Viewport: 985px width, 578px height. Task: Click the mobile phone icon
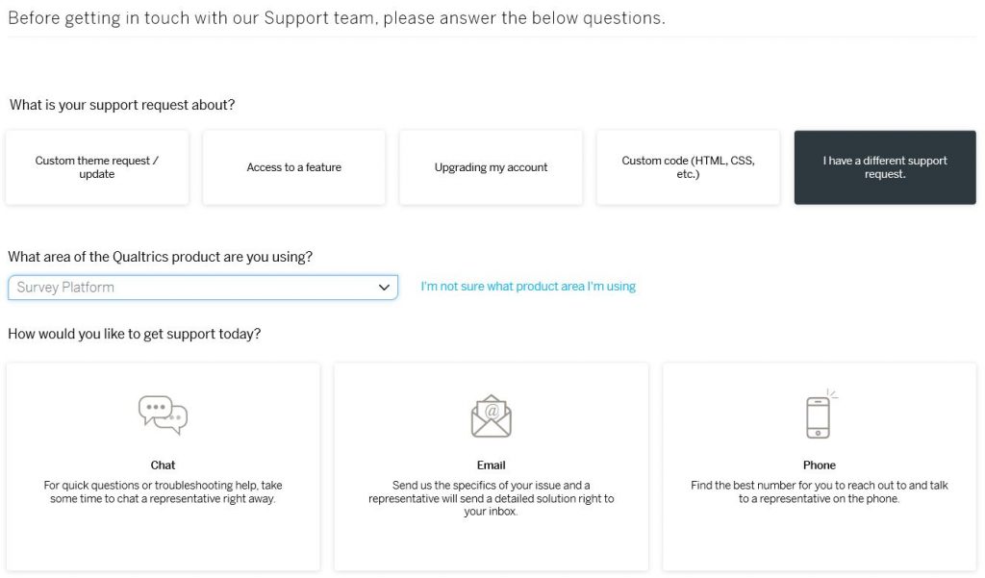click(821, 415)
